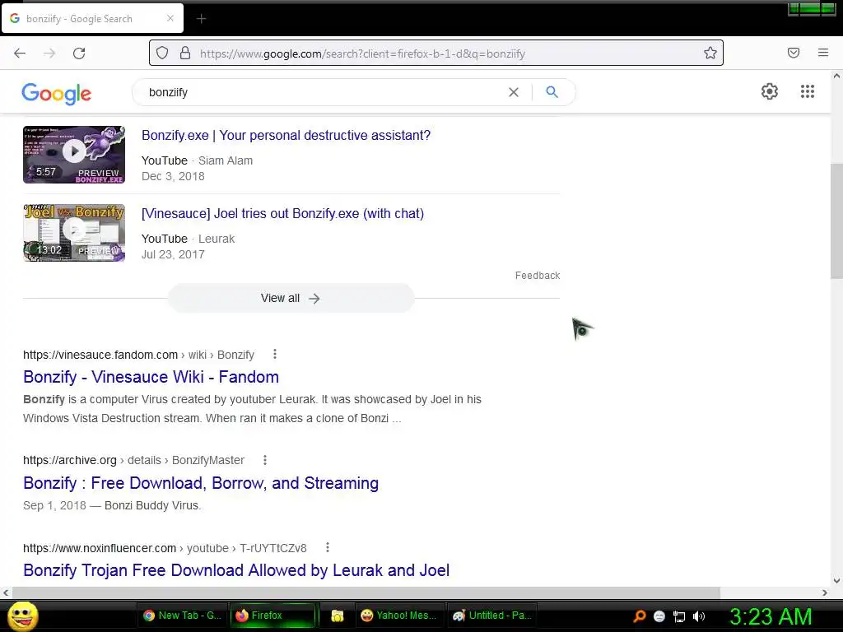Play Bonzify.exe destructive assistant video thumbnail
Image resolution: width=843 pixels, height=632 pixels.
[x=74, y=155]
